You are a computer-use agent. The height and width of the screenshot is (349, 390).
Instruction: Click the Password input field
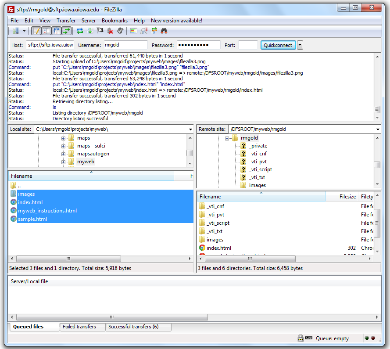click(x=198, y=45)
